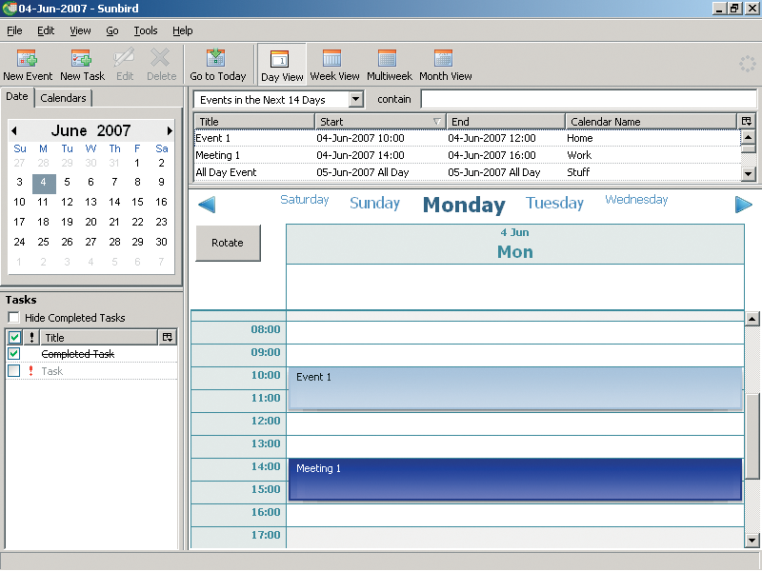The width and height of the screenshot is (762, 571).
Task: Sort tasks by Title column header
Action: tap(99, 337)
